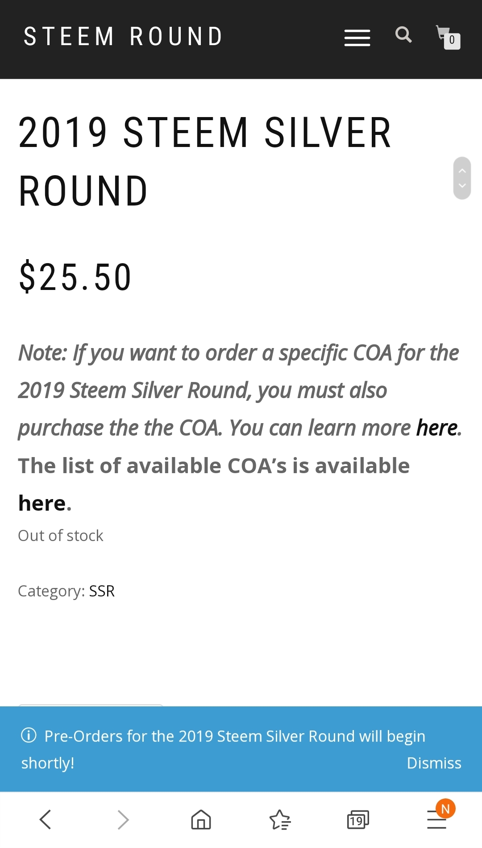The image size is (482, 848).
Task: Follow 'here' link after learn more
Action: pyautogui.click(x=436, y=428)
